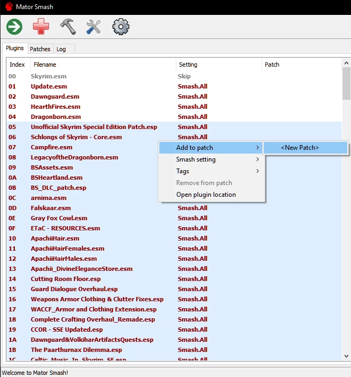Select Unofficial Skyrim Special Edition Patch.esp
This screenshot has height=377, width=351.
(x=175, y=127)
